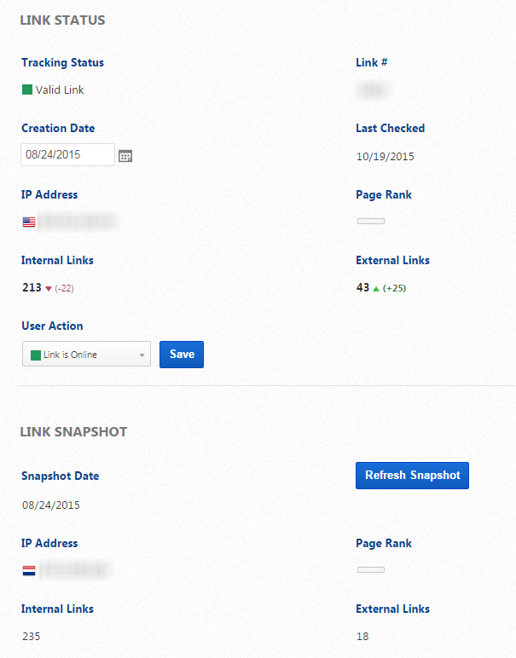Screen dimensions: 516x658
Task: Click the snapshot Internal Links value 235
Action: (x=31, y=636)
